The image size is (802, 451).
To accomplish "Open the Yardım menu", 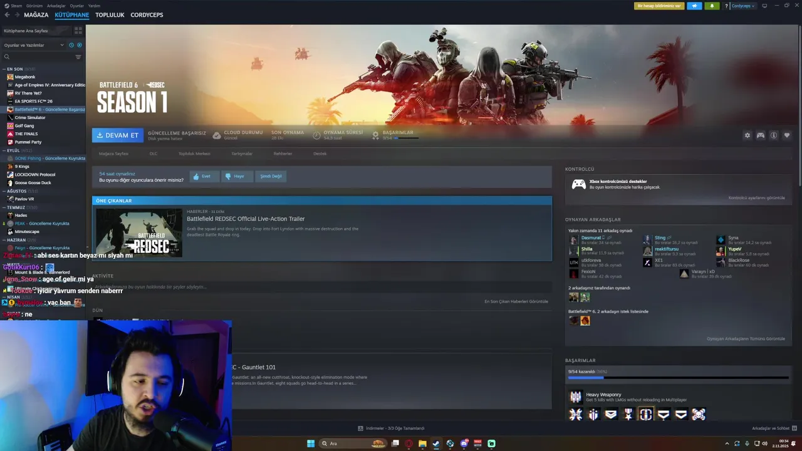I will click(x=94, y=6).
